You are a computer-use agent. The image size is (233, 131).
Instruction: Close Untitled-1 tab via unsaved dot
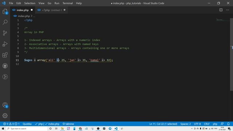(64, 10)
